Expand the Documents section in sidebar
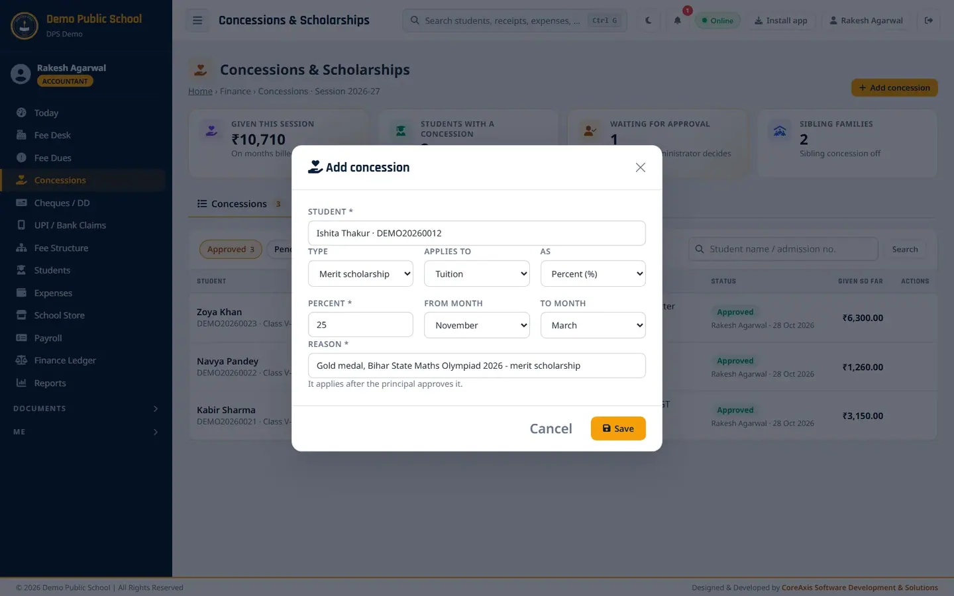Screen dimensions: 954x596 click(86, 409)
